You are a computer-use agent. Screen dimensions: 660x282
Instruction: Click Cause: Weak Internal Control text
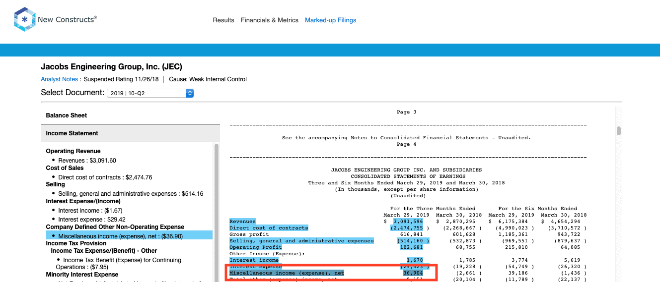208,79
